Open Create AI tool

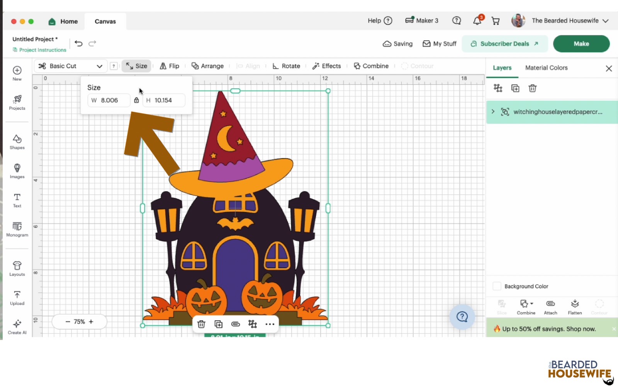coord(17,327)
